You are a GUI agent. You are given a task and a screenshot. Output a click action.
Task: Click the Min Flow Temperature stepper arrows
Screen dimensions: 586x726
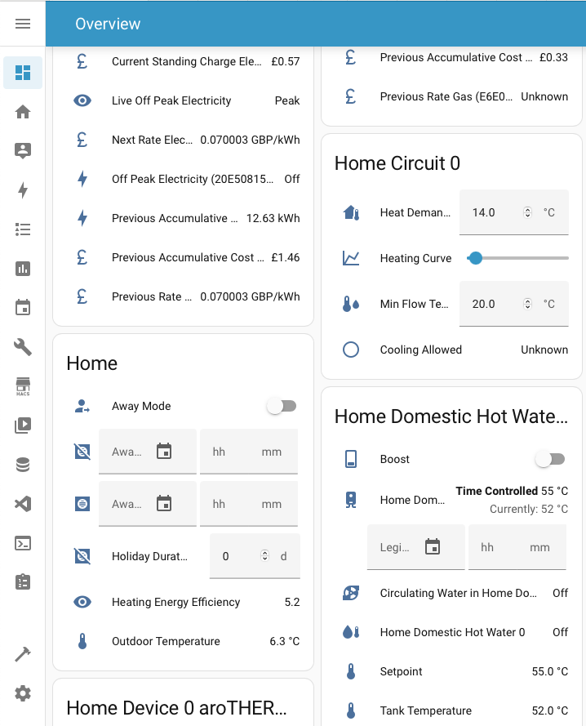527,304
